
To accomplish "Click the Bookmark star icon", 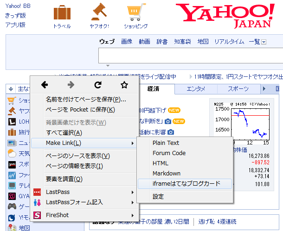I will (124, 85).
